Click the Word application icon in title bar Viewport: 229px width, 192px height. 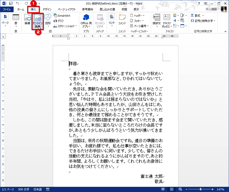coord(4,3)
